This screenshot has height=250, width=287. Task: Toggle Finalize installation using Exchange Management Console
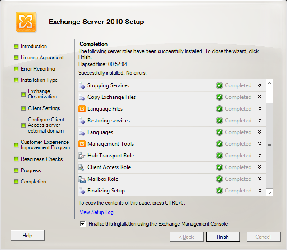click(x=82, y=224)
